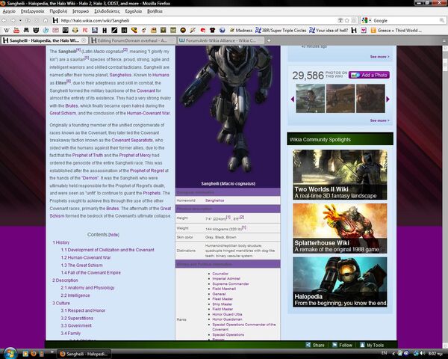Jump to 1.3 The Great Schism section

pos(81,265)
